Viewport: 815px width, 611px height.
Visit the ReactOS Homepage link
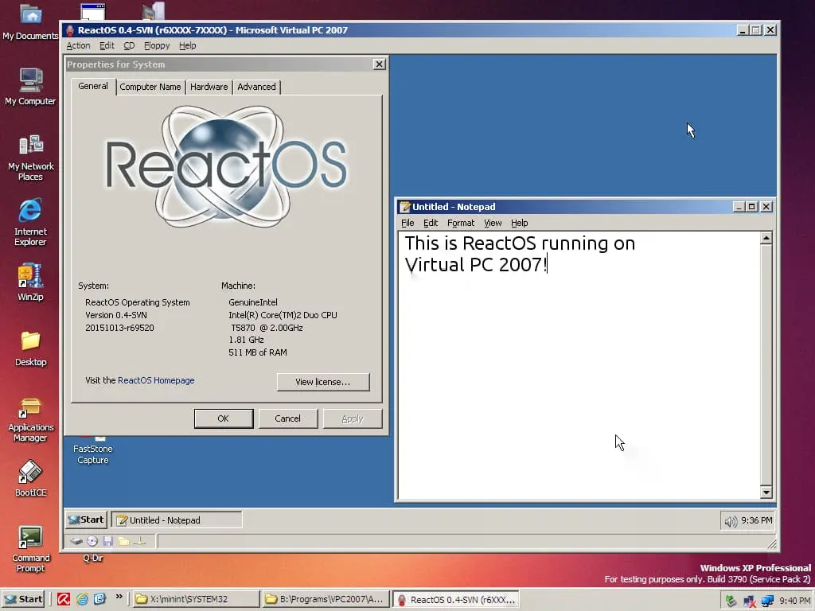(156, 380)
